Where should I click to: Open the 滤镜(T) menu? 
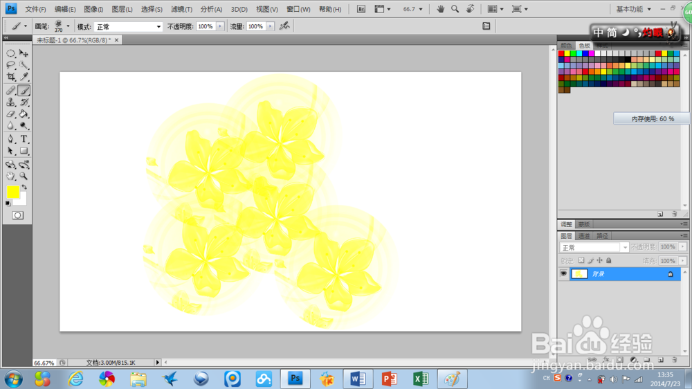[181, 9]
